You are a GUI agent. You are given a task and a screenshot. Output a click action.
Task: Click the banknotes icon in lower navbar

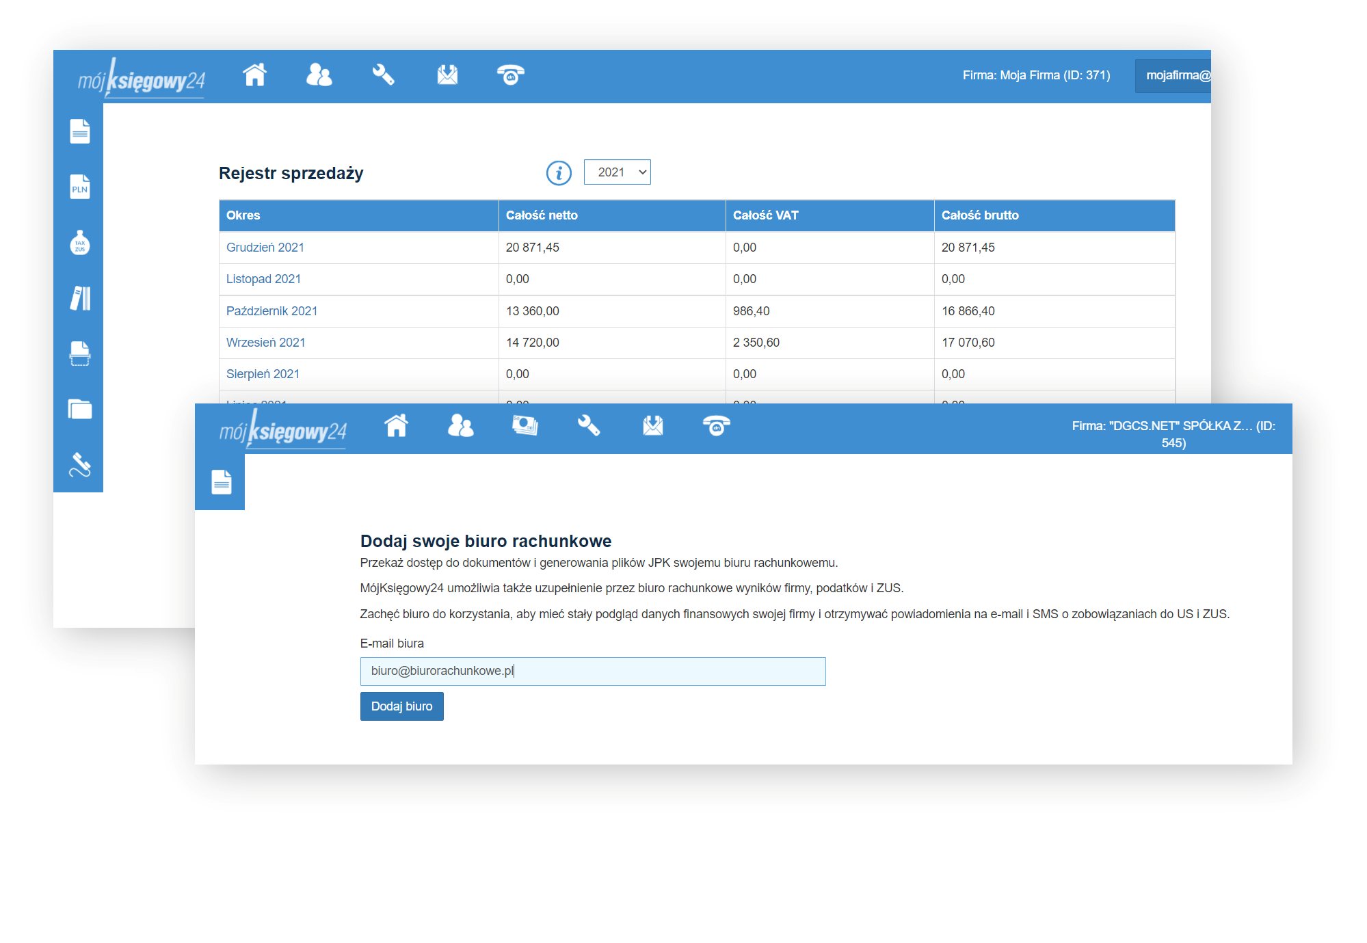tap(525, 426)
